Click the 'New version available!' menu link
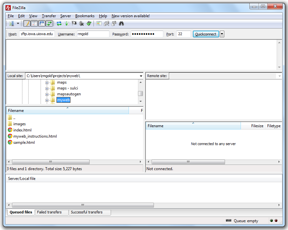This screenshot has height=230, width=288. pyautogui.click(x=131, y=16)
